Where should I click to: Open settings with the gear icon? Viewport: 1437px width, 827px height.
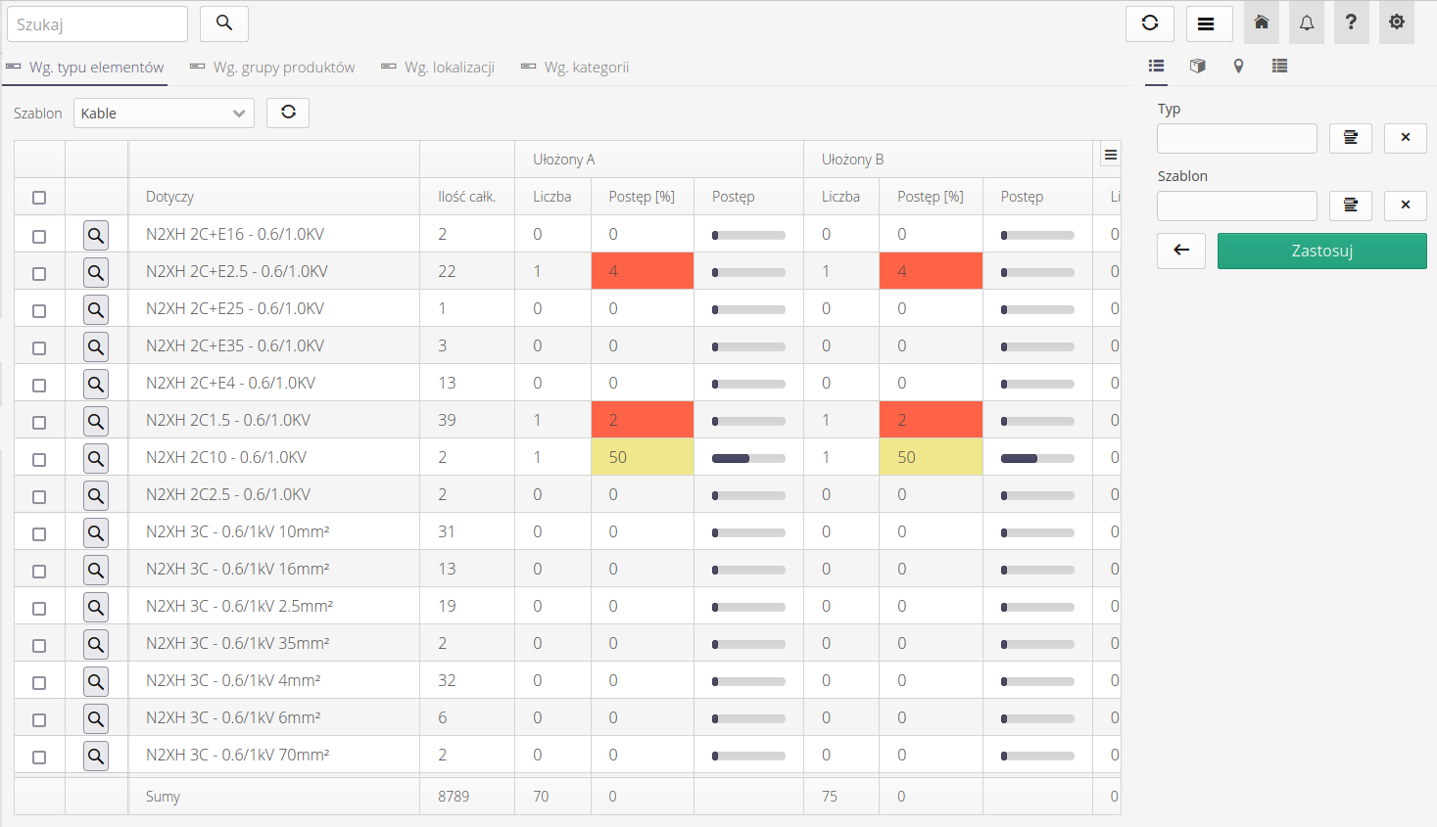click(1396, 23)
